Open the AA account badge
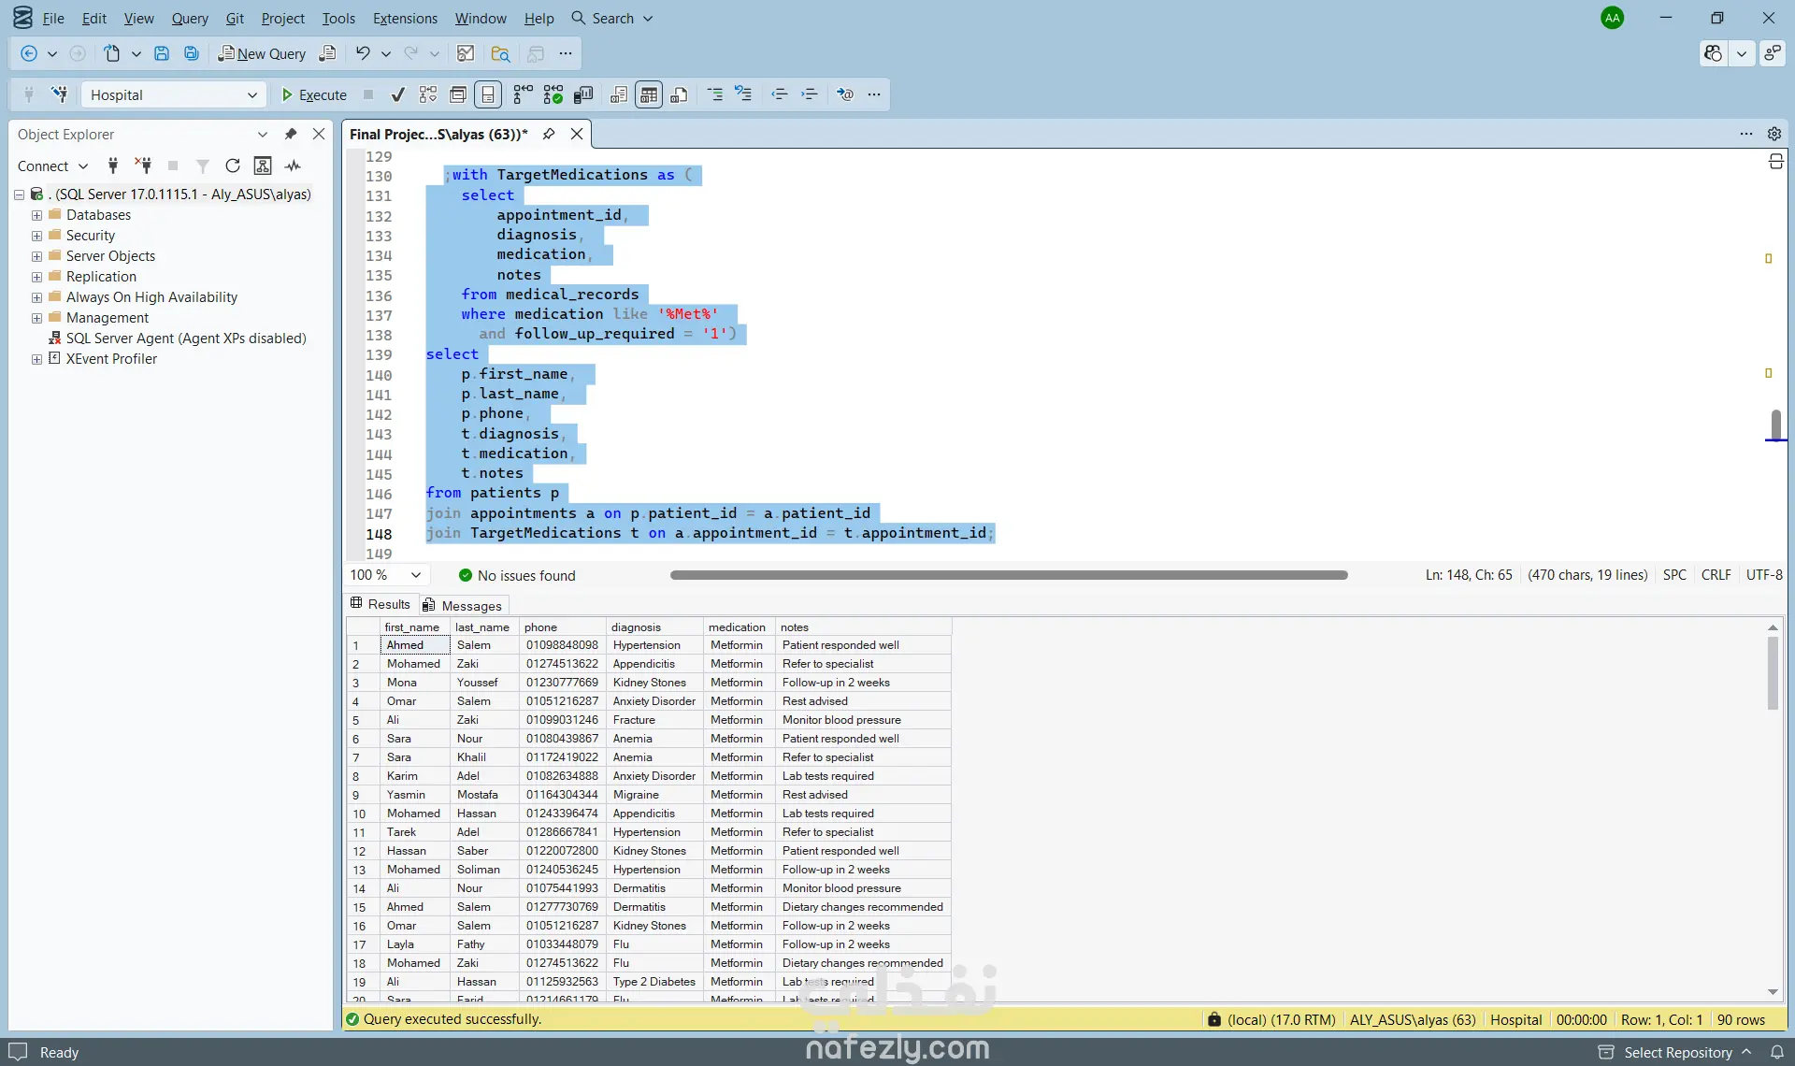 point(1612,18)
